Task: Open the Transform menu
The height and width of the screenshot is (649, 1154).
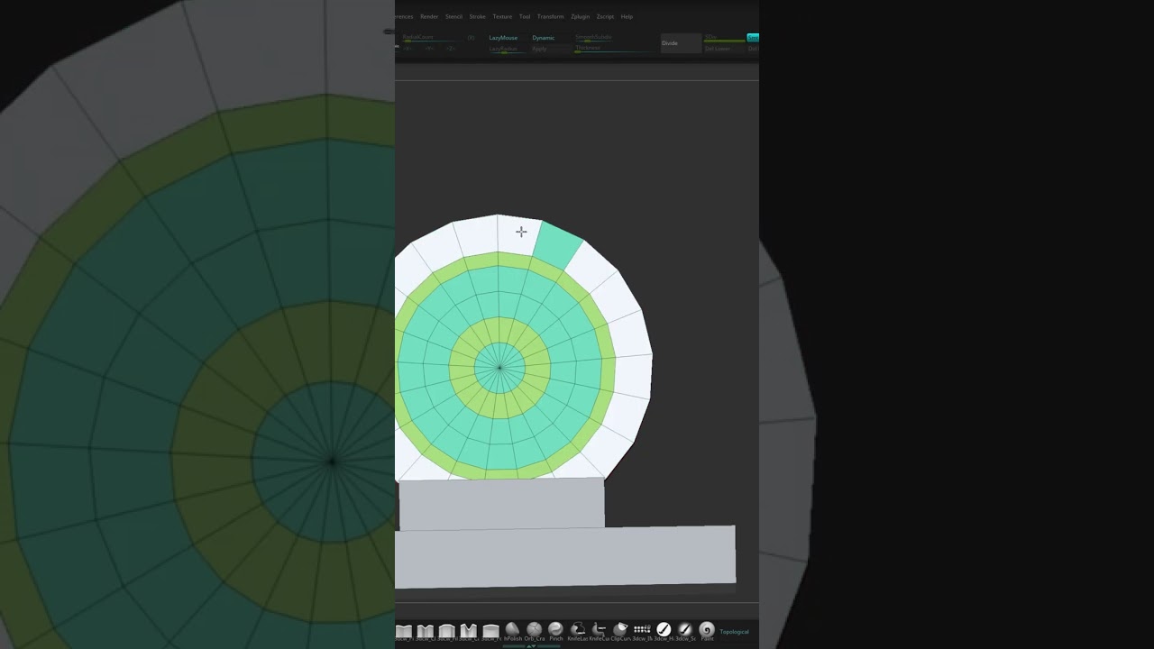Action: click(x=550, y=16)
